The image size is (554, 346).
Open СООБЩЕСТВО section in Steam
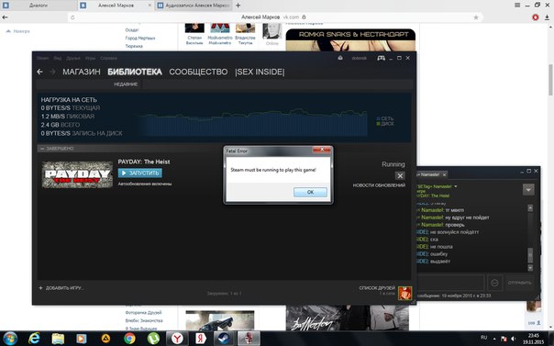point(198,72)
